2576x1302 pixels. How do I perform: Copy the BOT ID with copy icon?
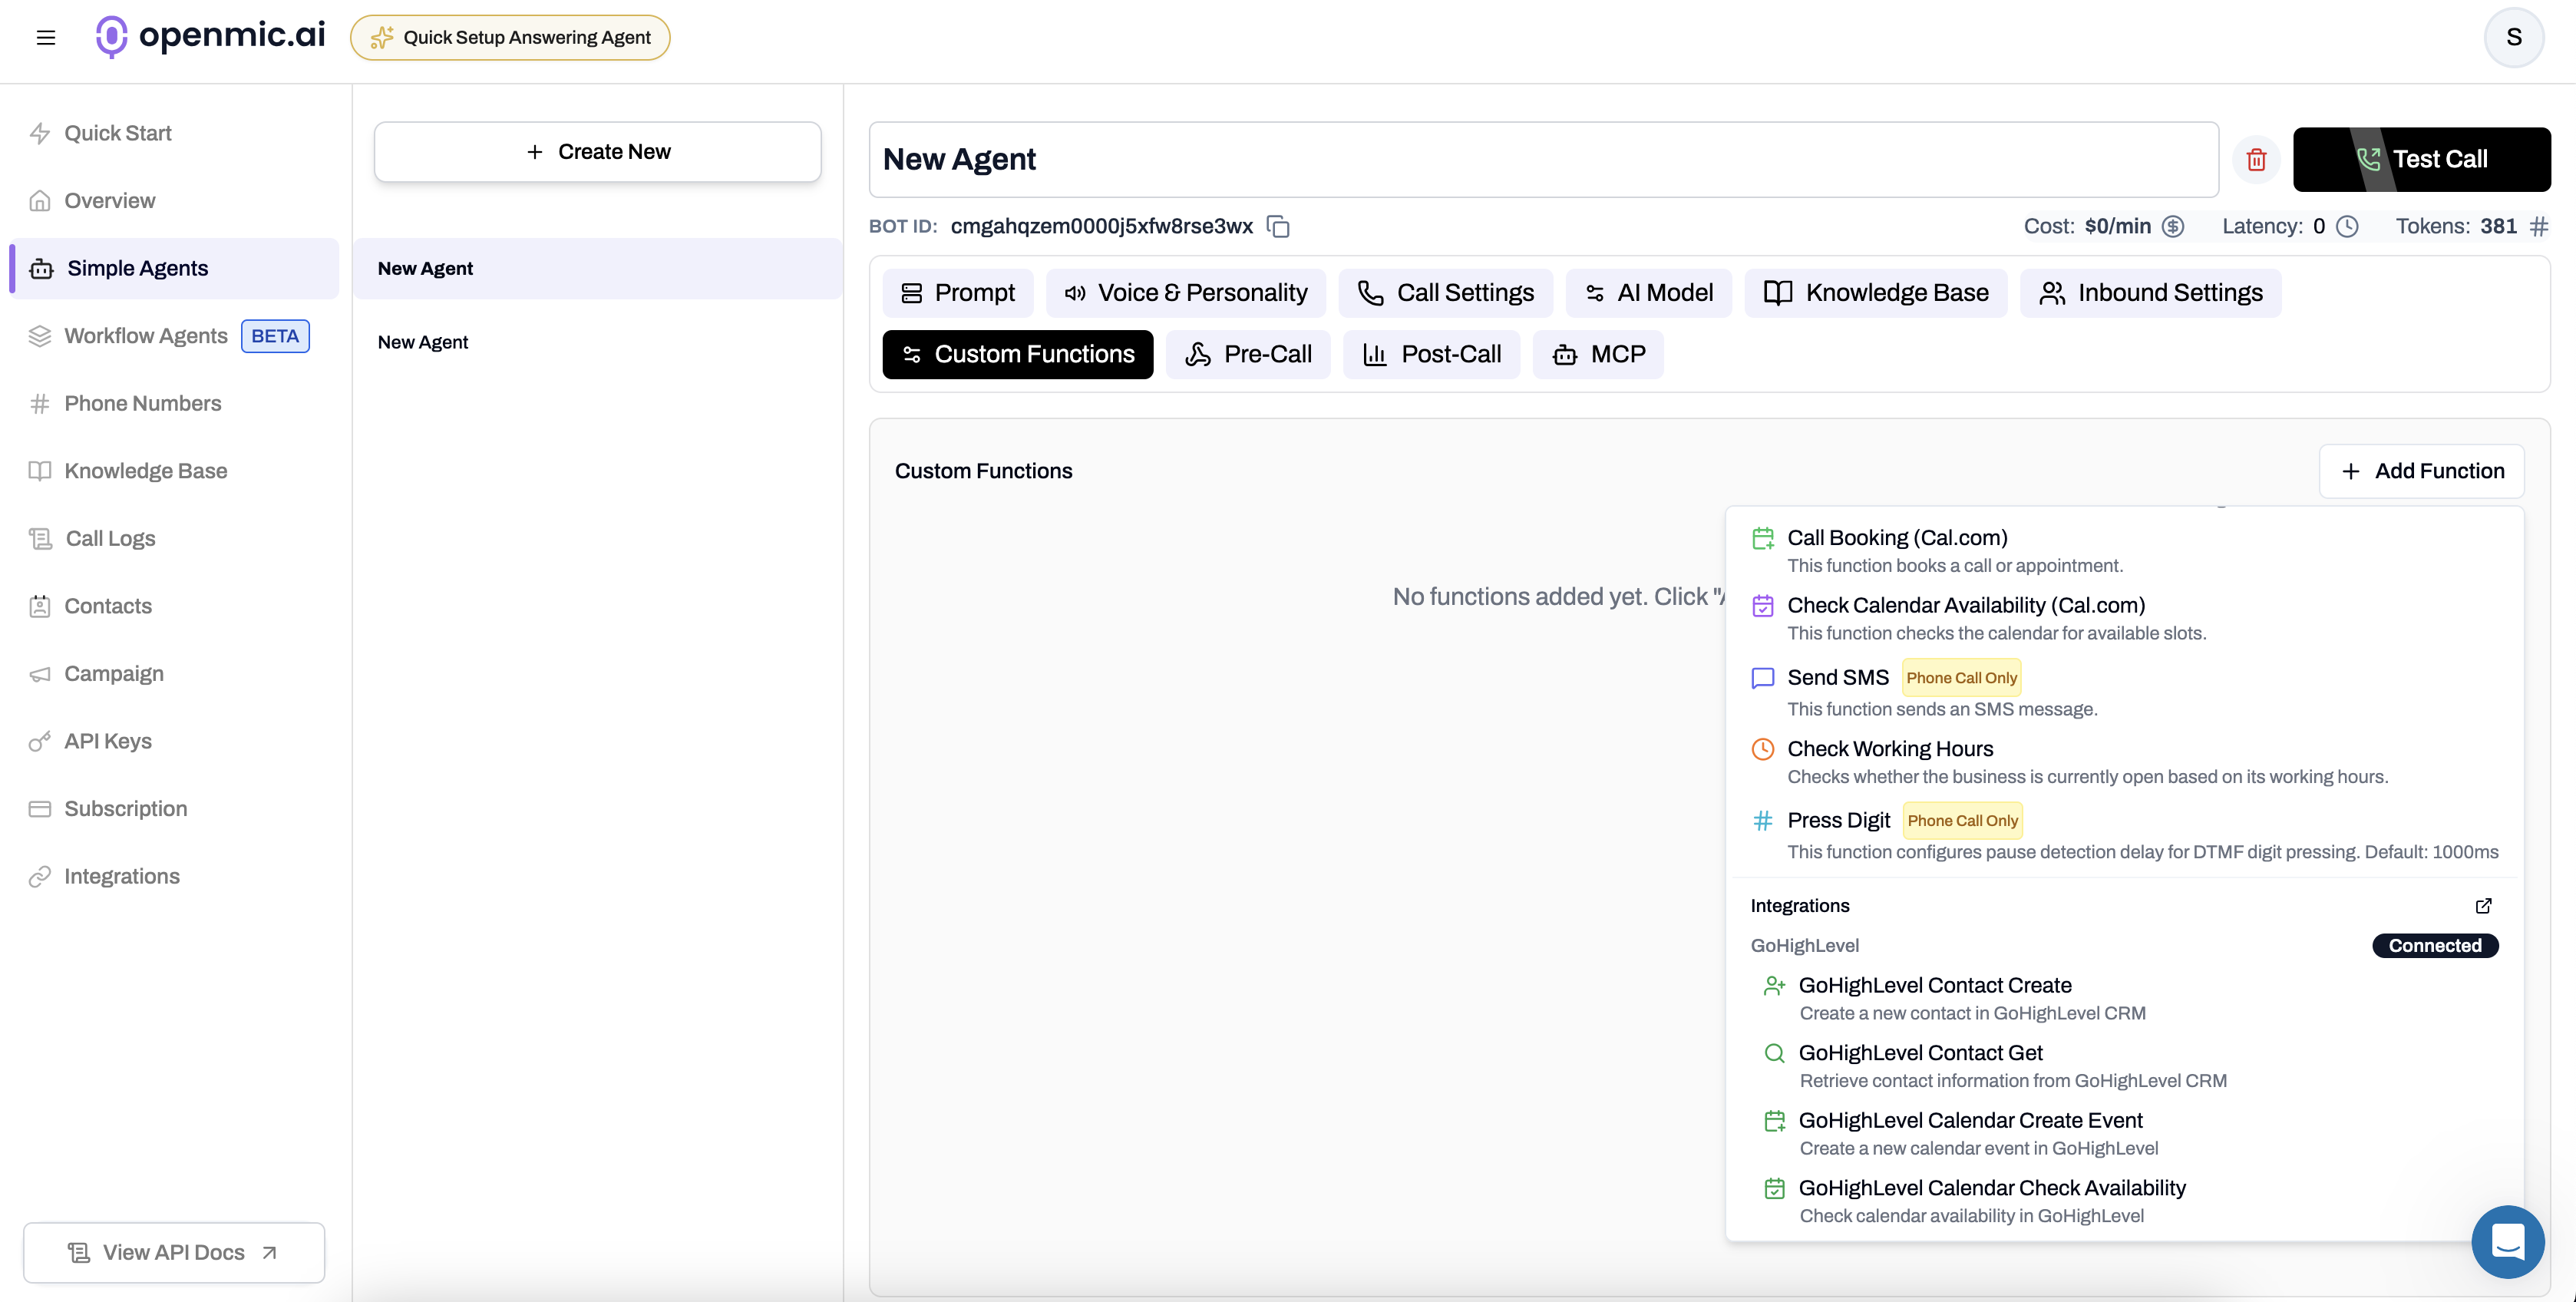pos(1278,227)
